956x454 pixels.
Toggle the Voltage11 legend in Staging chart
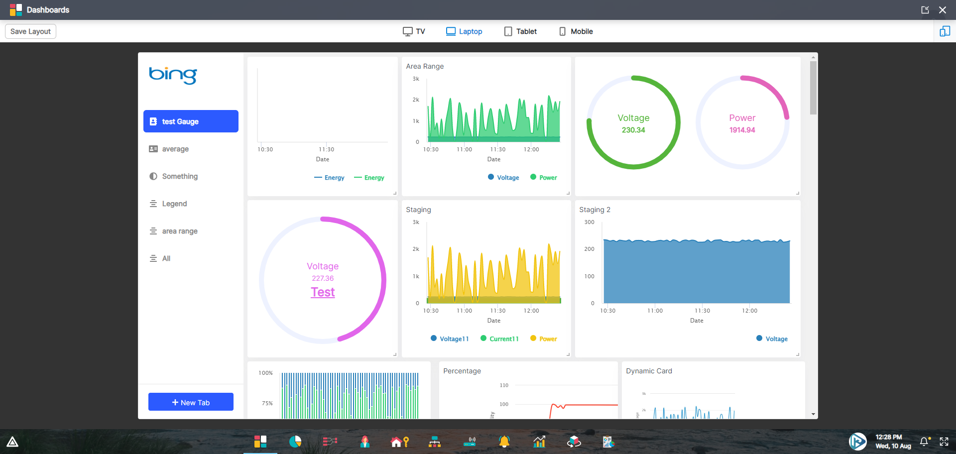coord(450,339)
